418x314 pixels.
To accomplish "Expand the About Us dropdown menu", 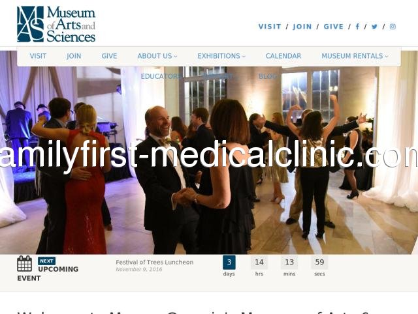I will tap(157, 56).
